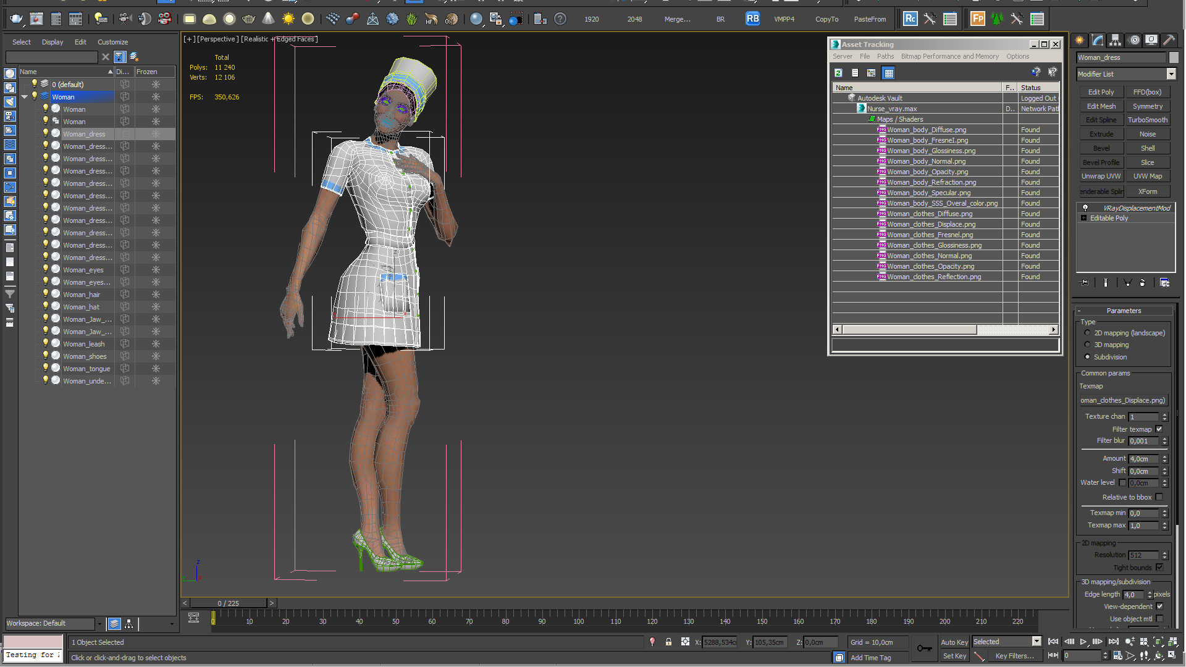
Task: Switch to the Motion command panel tab
Action: tap(1134, 40)
